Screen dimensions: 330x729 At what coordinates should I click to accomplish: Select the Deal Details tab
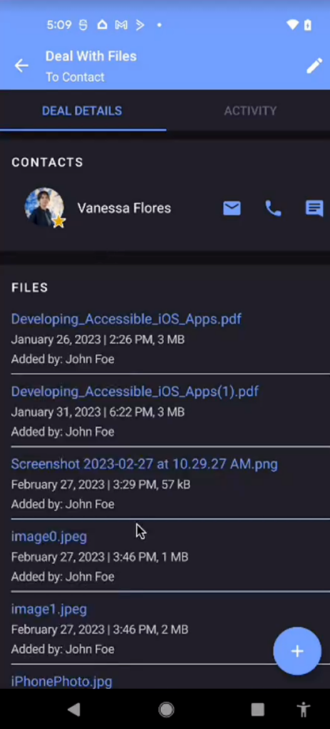pos(82,110)
